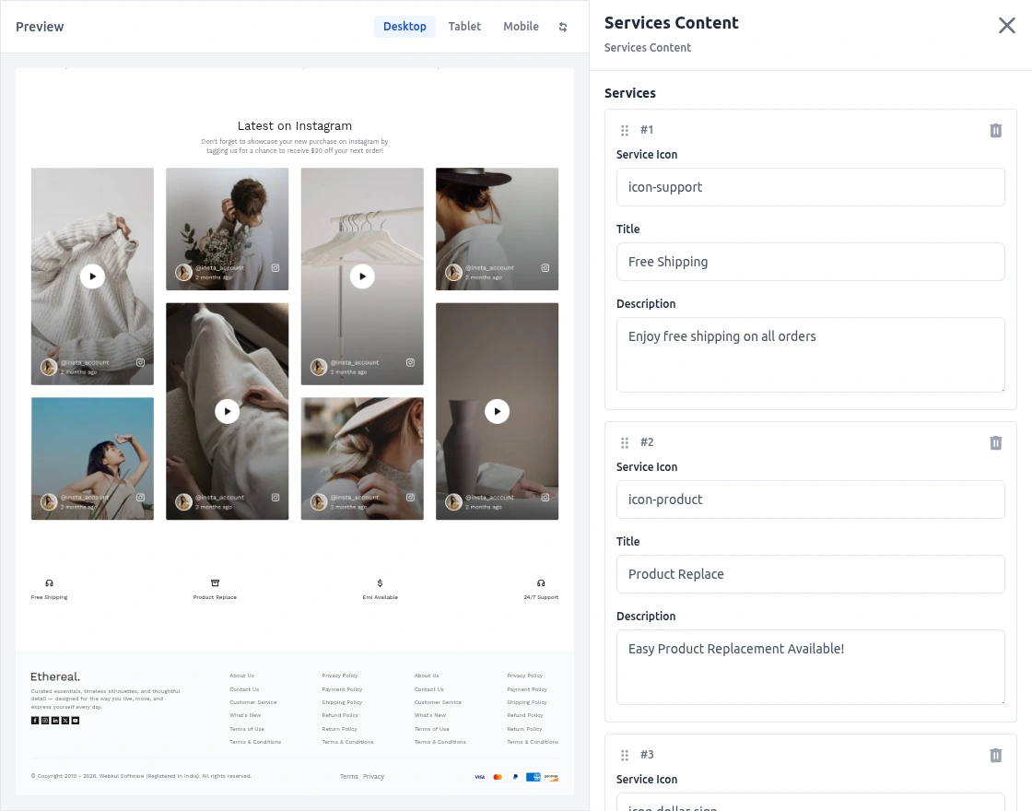Click the 24/7 Support label in preview
Viewport: 1032px width, 811px height.
[541, 598]
